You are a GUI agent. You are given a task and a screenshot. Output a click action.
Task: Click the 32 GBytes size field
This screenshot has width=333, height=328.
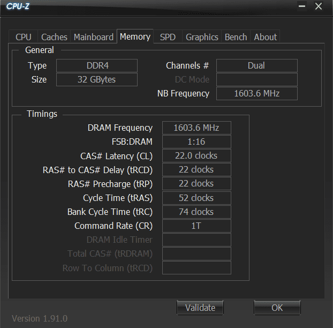click(x=97, y=79)
